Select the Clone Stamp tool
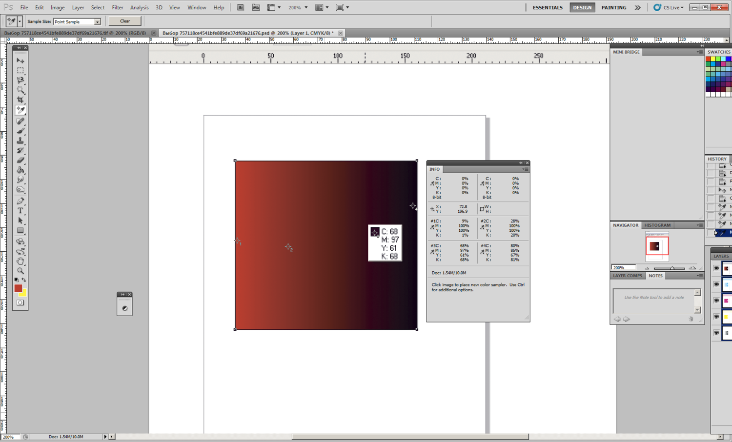This screenshot has width=732, height=442. [x=20, y=141]
